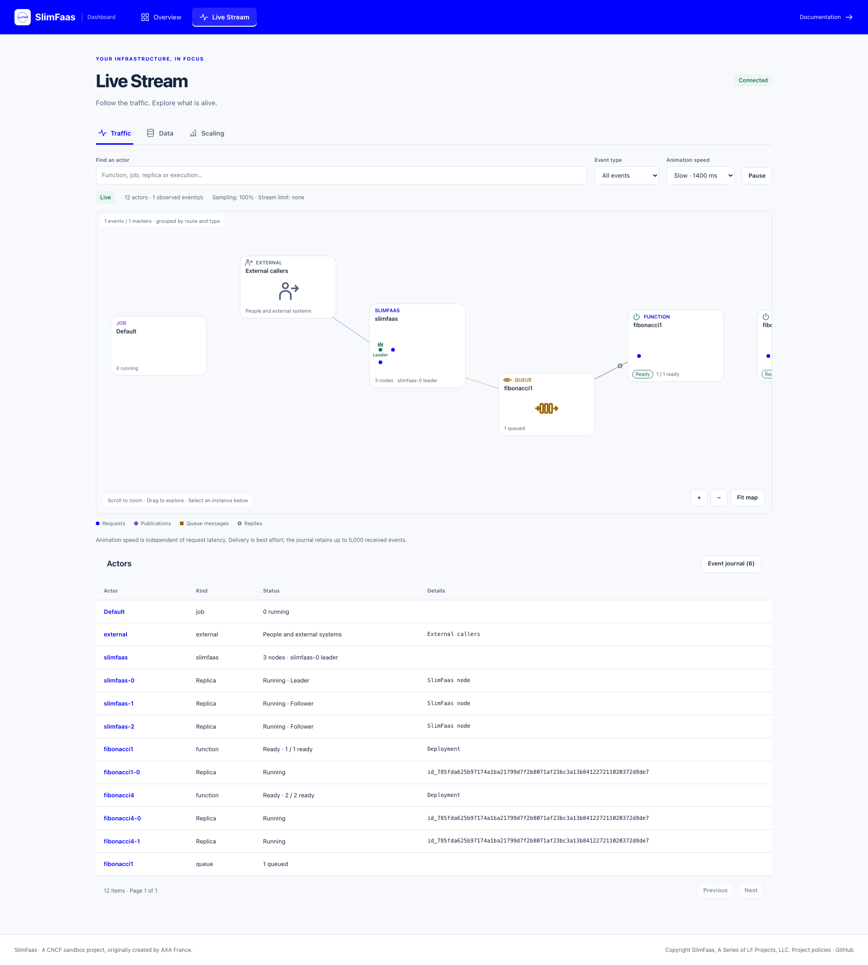Open the Event journal (6)

(731, 564)
